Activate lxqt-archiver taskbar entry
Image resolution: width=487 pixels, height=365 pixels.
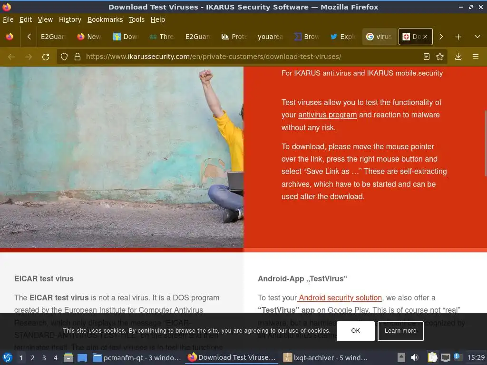pos(325,357)
